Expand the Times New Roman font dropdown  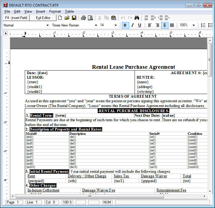(96, 25)
